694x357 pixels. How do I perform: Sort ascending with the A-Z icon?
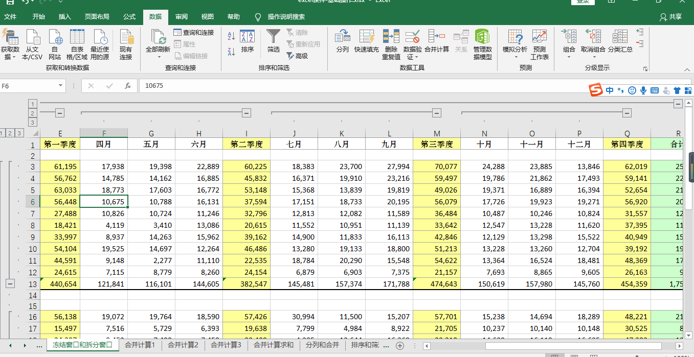click(x=231, y=36)
